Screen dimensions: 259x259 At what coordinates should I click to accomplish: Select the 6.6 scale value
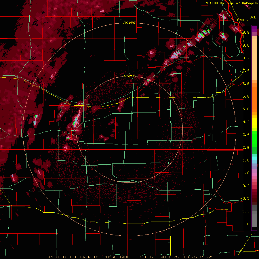coord(246,83)
